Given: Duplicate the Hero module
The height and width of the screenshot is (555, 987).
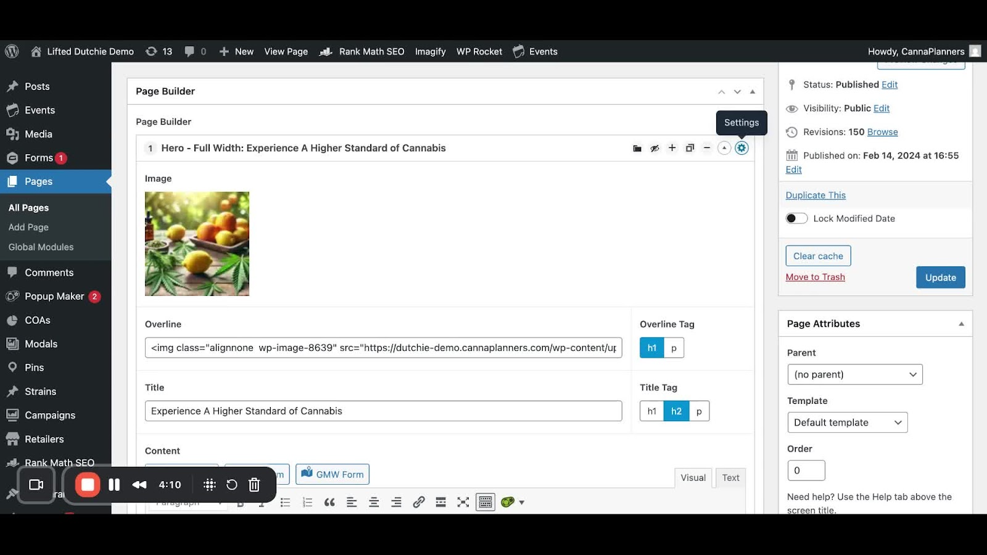Looking at the screenshot, I should (690, 148).
